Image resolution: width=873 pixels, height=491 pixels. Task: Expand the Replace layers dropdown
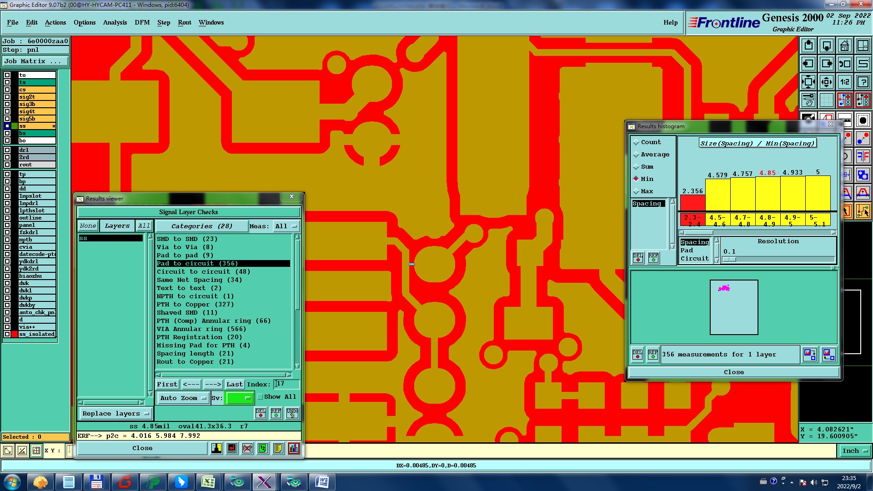tap(115, 413)
